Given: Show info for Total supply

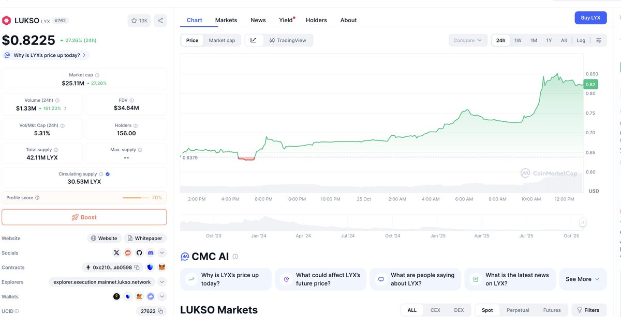Looking at the screenshot, I should tap(56, 150).
